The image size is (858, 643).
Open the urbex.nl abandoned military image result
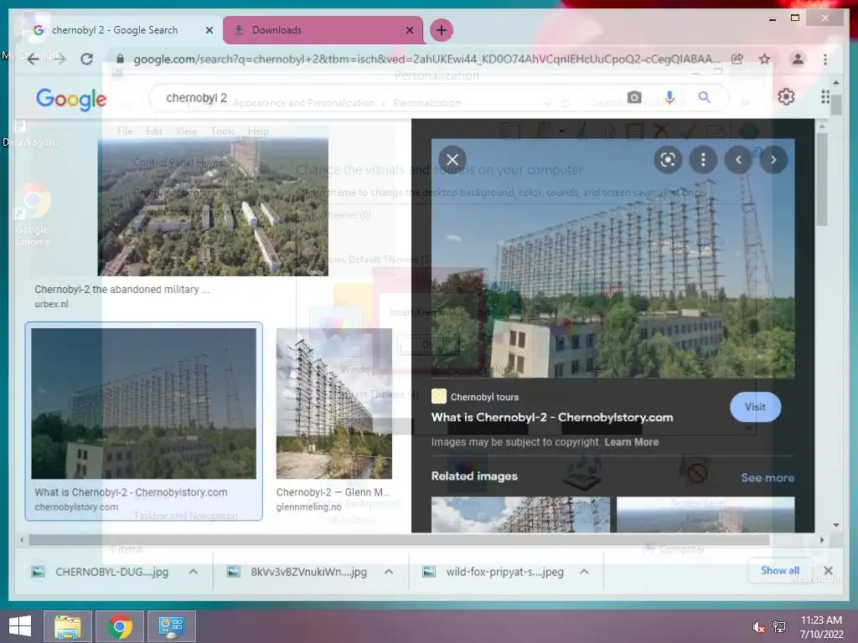pyautogui.click(x=213, y=208)
